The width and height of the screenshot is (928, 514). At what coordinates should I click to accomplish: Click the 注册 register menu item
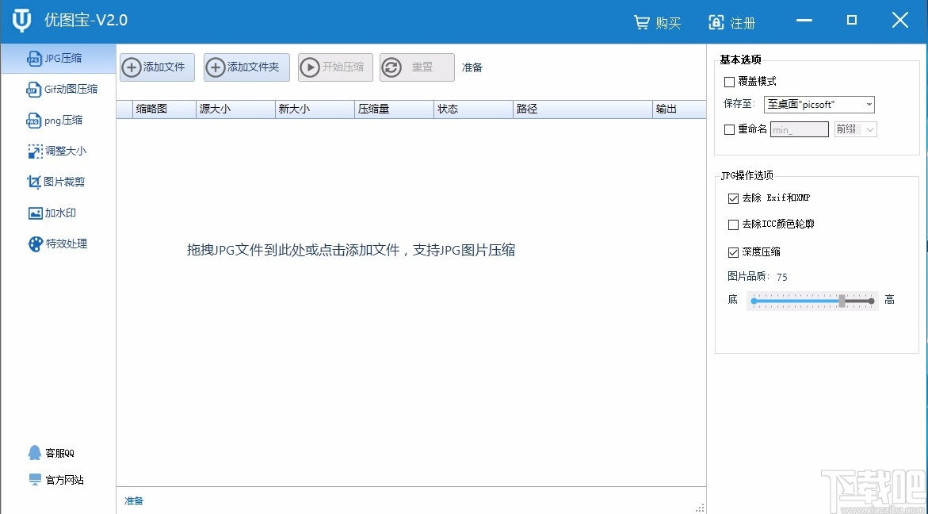(731, 23)
